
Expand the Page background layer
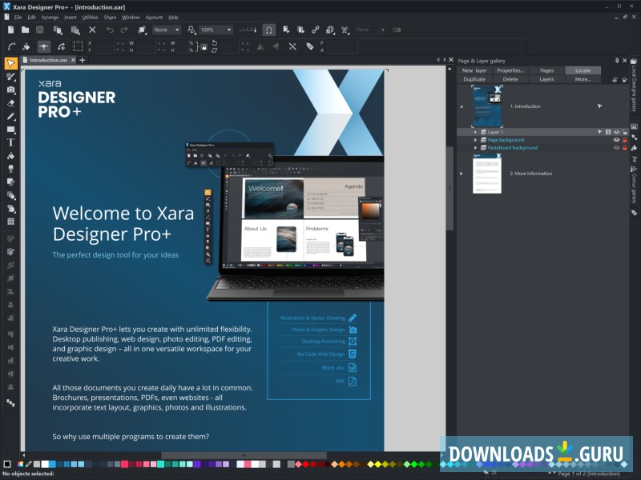[476, 140]
